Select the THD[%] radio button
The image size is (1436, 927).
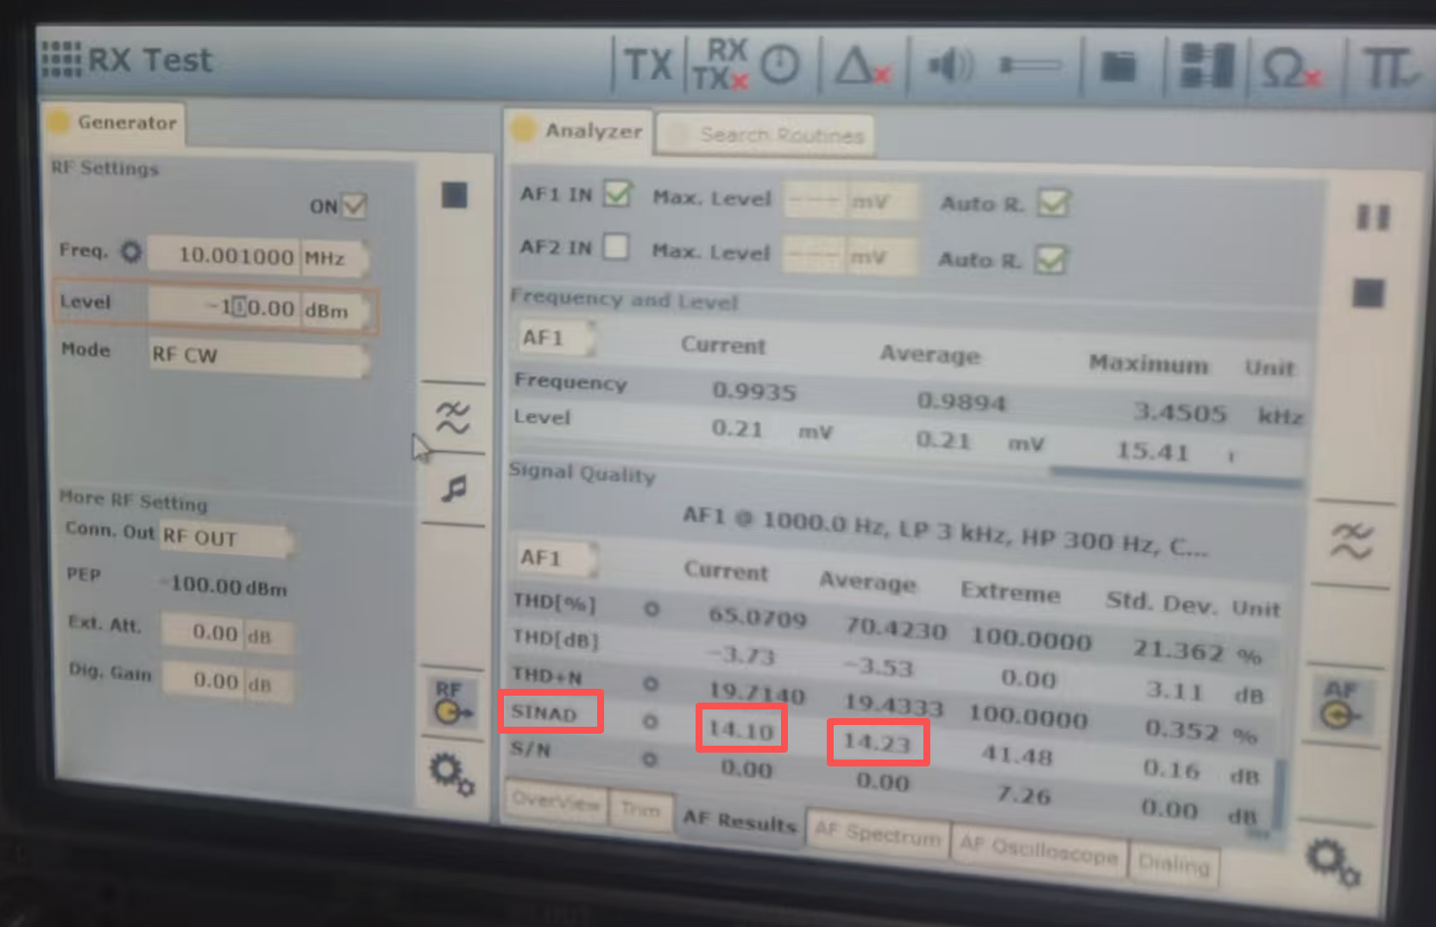(x=652, y=609)
